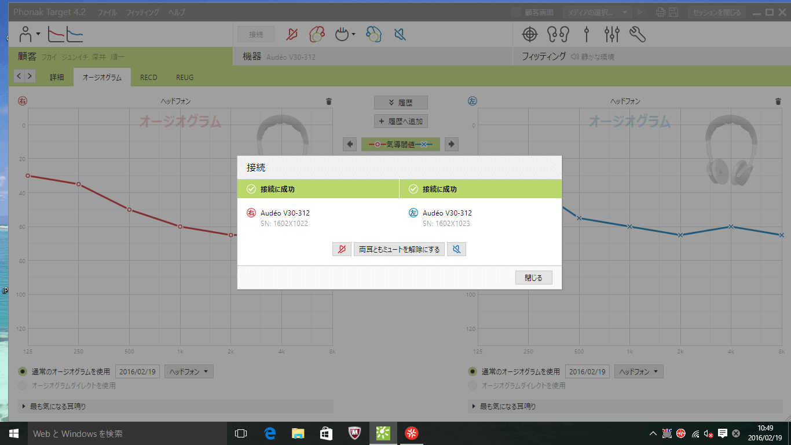Open the target crosshair fitting icon

[530, 35]
